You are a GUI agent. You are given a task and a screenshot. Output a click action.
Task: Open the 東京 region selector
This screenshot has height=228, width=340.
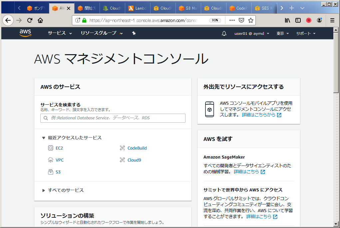coord(282,34)
